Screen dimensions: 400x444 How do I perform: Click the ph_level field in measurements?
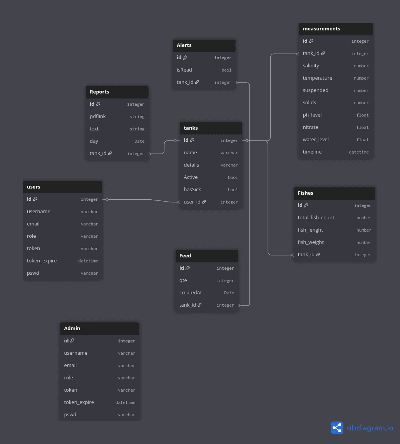click(336, 115)
